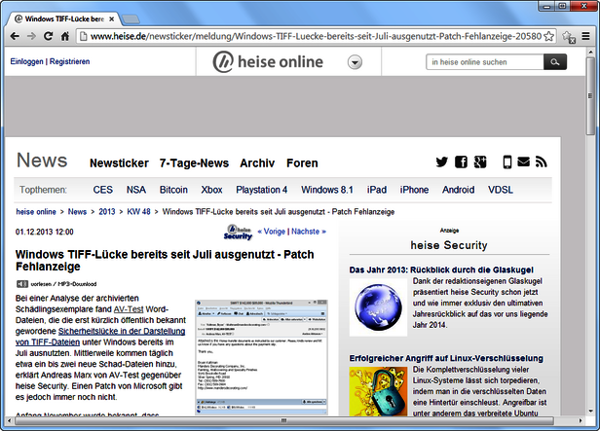Focus the heise online search field
The height and width of the screenshot is (431, 600).
point(484,62)
